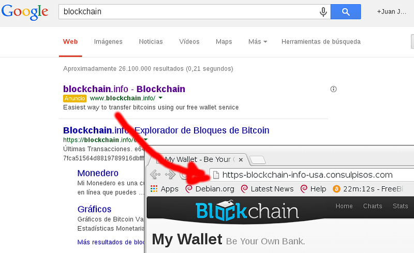Click the Apps grid bookmark icon
The image size is (414, 253).
tap(154, 188)
